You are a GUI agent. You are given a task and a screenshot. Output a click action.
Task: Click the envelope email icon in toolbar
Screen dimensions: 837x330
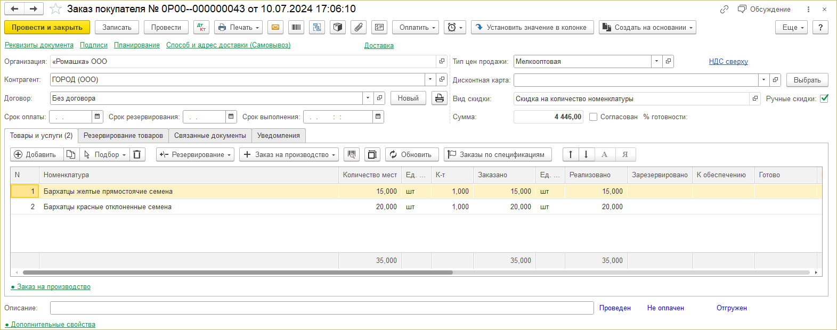[x=275, y=27]
